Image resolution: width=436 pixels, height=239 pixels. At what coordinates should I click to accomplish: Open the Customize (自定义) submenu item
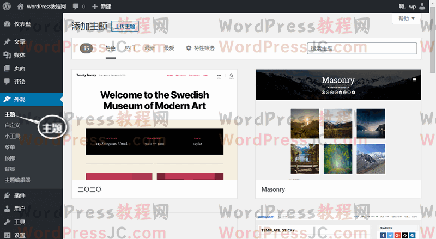pos(12,125)
